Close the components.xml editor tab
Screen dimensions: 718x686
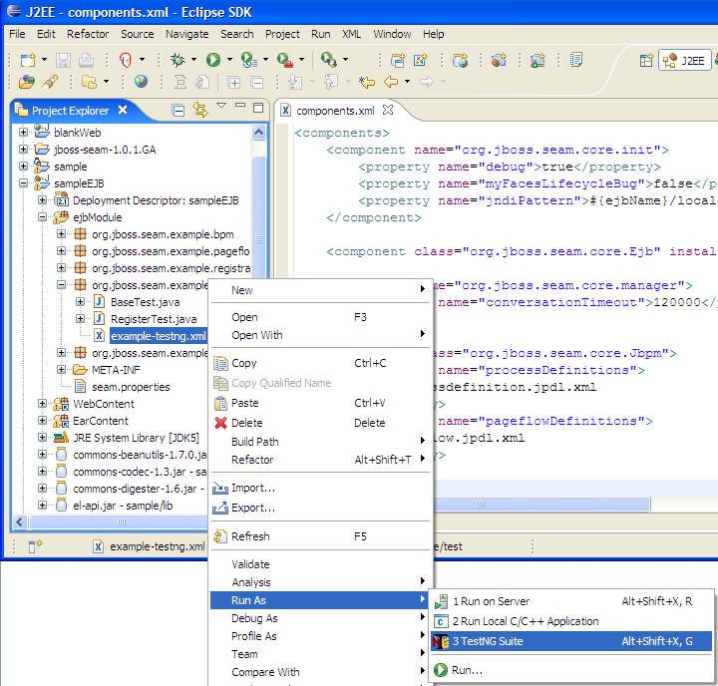[388, 110]
